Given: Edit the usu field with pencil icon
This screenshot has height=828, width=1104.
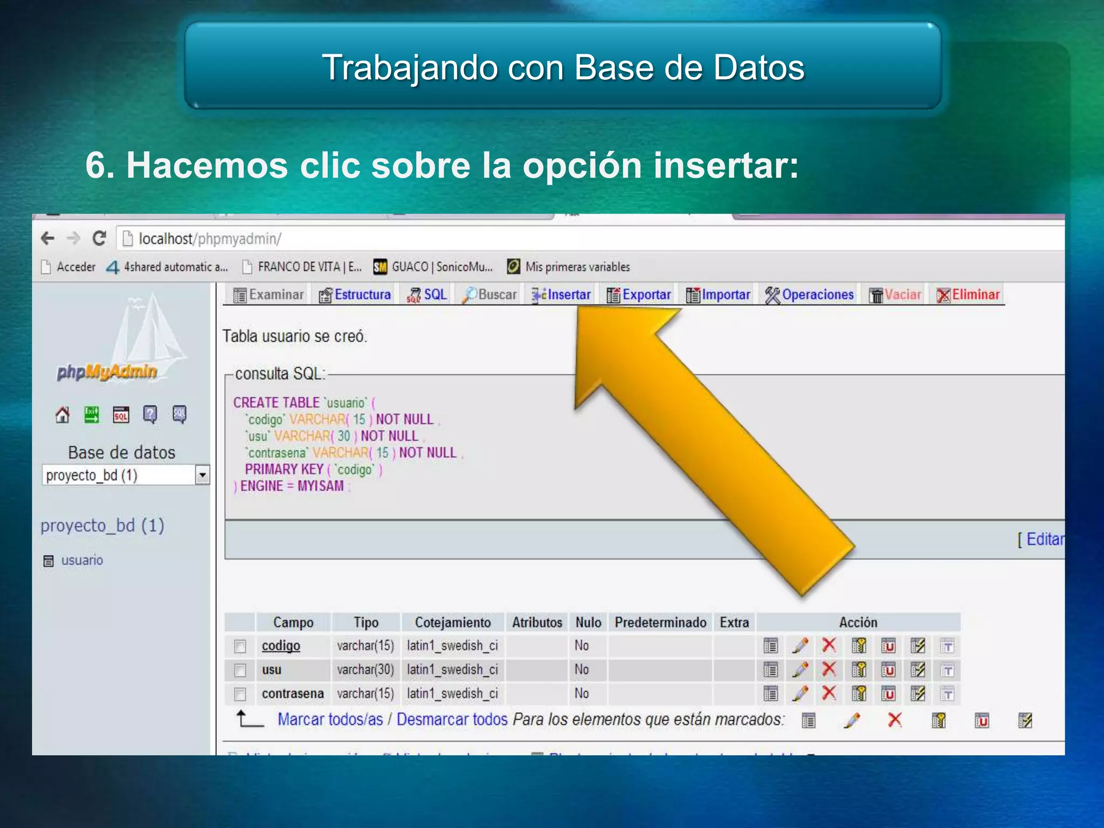Looking at the screenshot, I should point(800,670).
